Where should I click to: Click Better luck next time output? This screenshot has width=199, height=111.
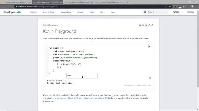[x=60, y=83]
